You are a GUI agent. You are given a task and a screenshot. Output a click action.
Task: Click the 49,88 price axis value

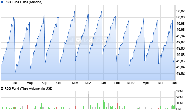[x=180, y=55]
